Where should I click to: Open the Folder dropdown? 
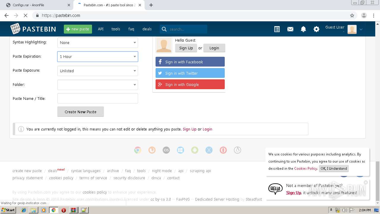(98, 85)
